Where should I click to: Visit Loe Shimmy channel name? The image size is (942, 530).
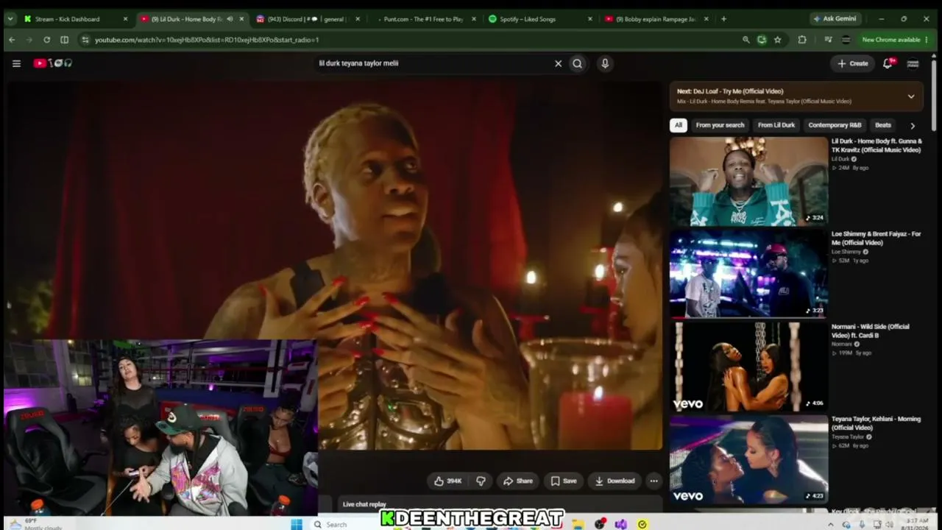(x=846, y=252)
